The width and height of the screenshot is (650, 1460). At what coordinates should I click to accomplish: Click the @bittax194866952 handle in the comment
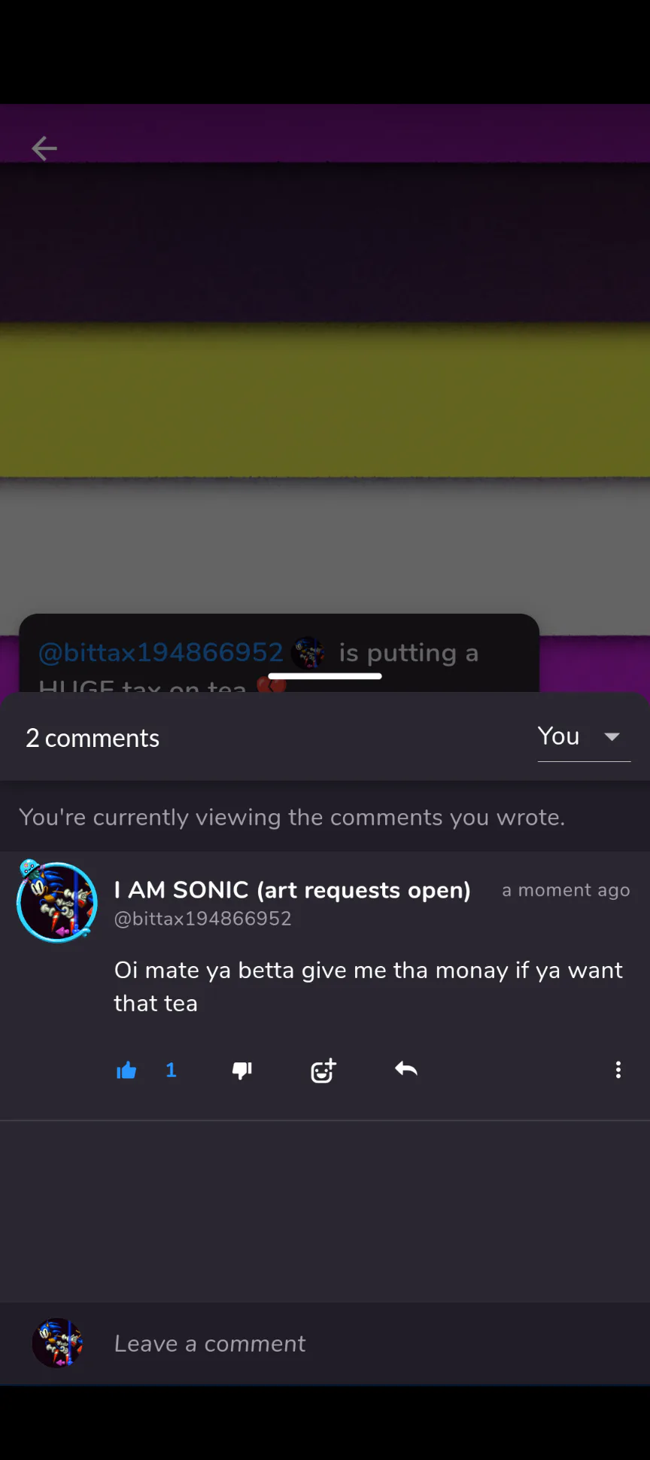(202, 919)
